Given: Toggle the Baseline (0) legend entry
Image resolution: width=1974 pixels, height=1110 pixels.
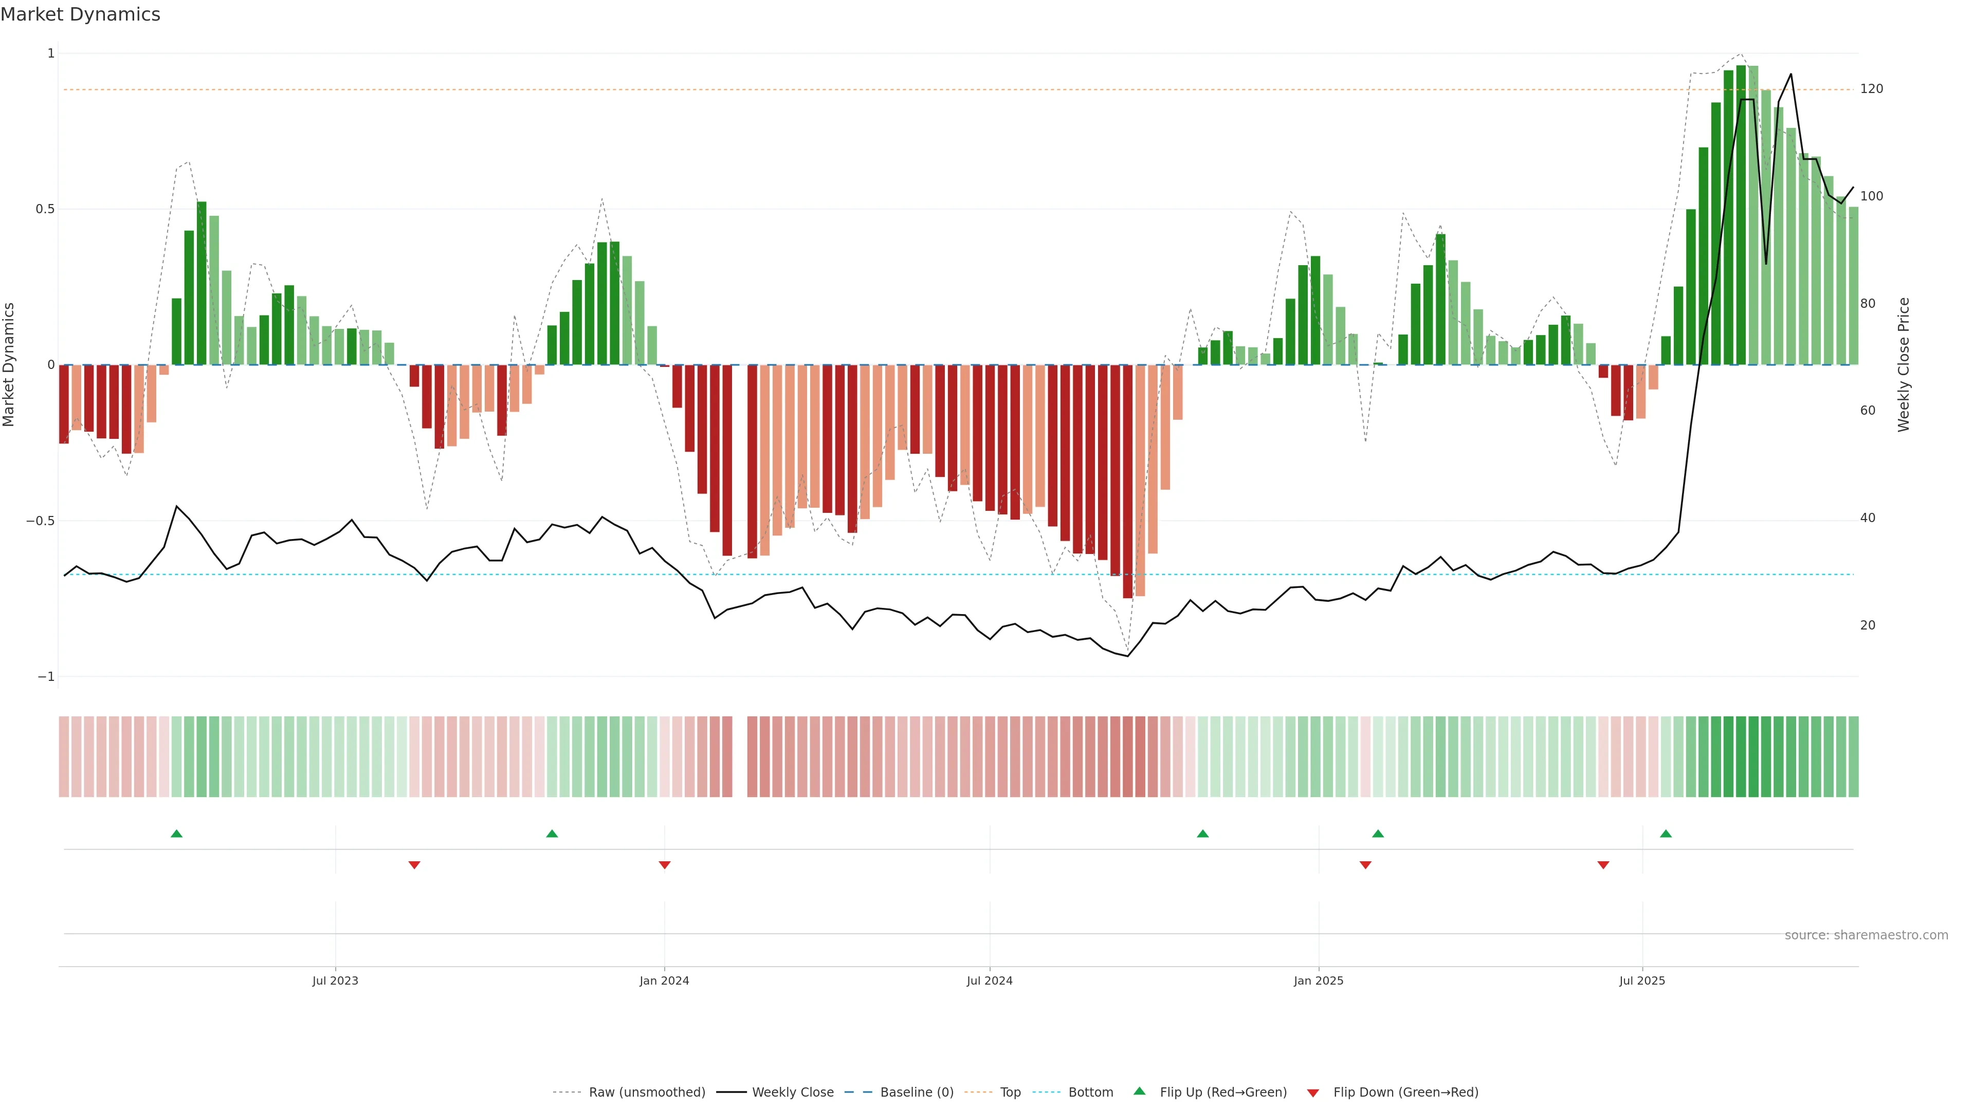Looking at the screenshot, I should coord(917,1093).
